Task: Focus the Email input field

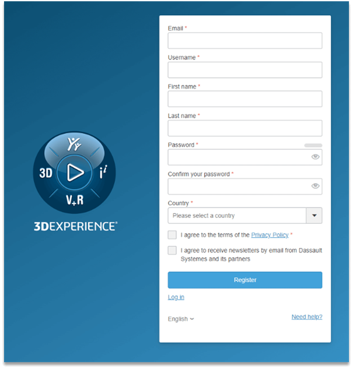Action: tap(244, 41)
